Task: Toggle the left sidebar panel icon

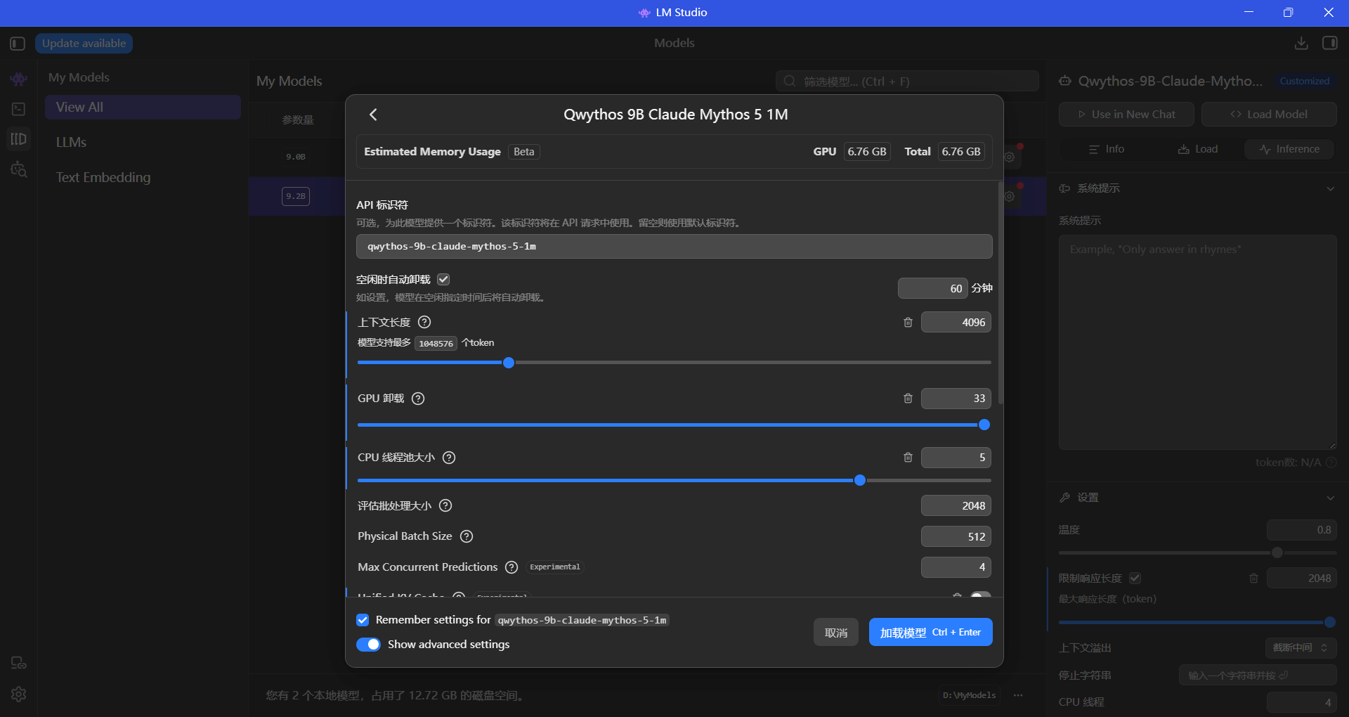Action: coord(18,44)
